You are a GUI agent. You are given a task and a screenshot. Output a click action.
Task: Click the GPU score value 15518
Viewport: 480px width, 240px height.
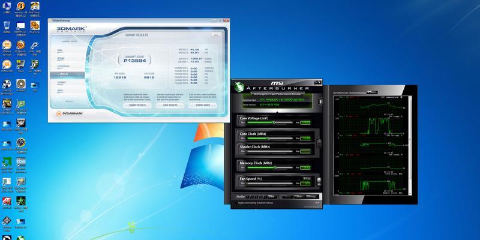pyautogui.click(x=119, y=77)
